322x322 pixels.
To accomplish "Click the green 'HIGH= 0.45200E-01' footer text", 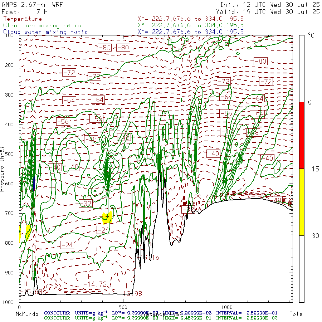I will click(x=187, y=318).
